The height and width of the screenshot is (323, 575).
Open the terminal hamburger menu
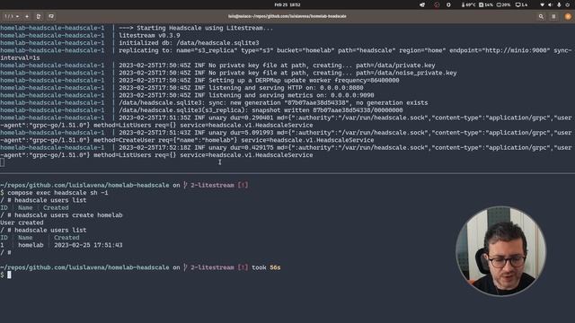553,16
